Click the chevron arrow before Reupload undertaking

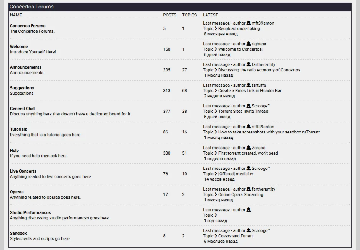pos(216,28)
